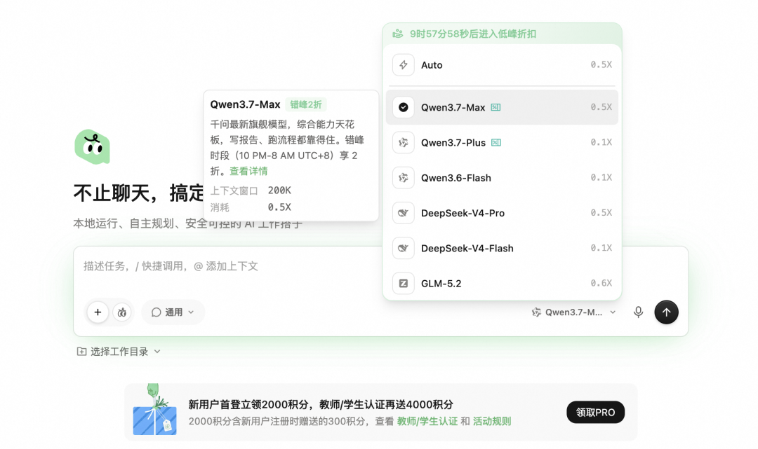The width and height of the screenshot is (758, 449).
Task: Click the 错峰2折 badge in the tooltip
Action: point(306,104)
